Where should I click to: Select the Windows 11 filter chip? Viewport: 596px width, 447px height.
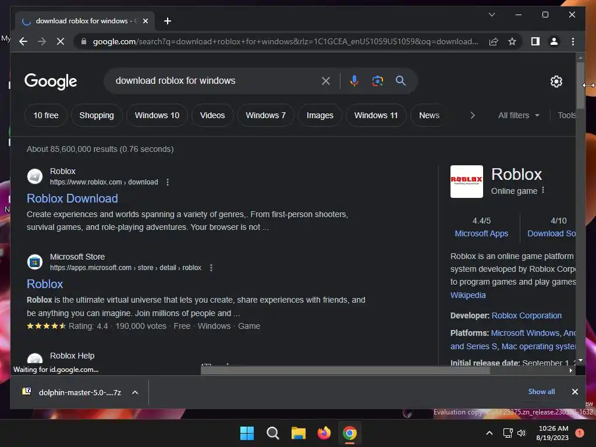[376, 115]
